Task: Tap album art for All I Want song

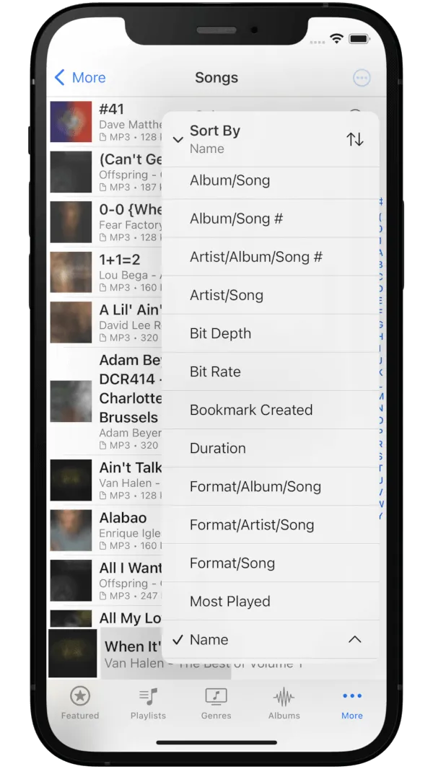Action: point(71,580)
